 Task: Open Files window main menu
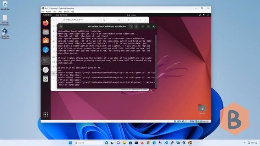coord(128,20)
